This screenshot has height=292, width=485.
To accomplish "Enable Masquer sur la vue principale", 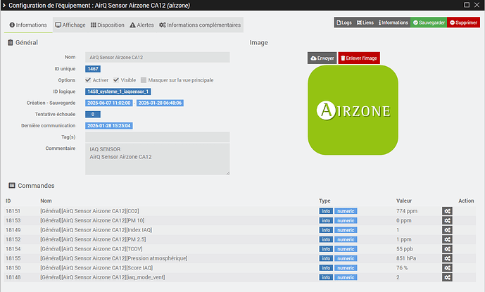I will click(x=144, y=80).
